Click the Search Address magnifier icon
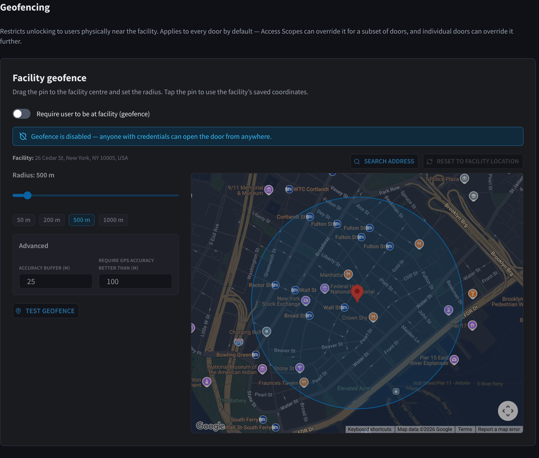The image size is (539, 458). point(357,162)
